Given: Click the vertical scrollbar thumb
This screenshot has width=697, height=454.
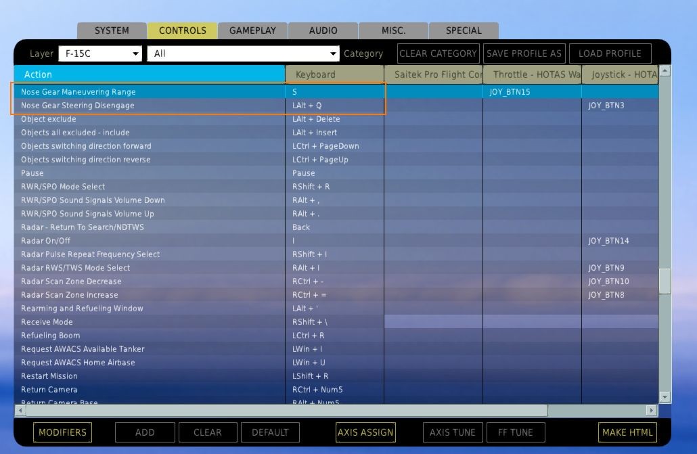Looking at the screenshot, I should point(665,281).
